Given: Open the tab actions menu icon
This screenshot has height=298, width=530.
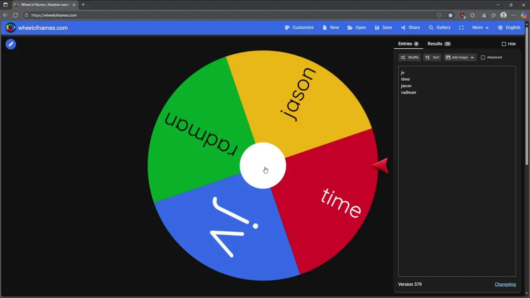Looking at the screenshot, I should [x=5, y=5].
